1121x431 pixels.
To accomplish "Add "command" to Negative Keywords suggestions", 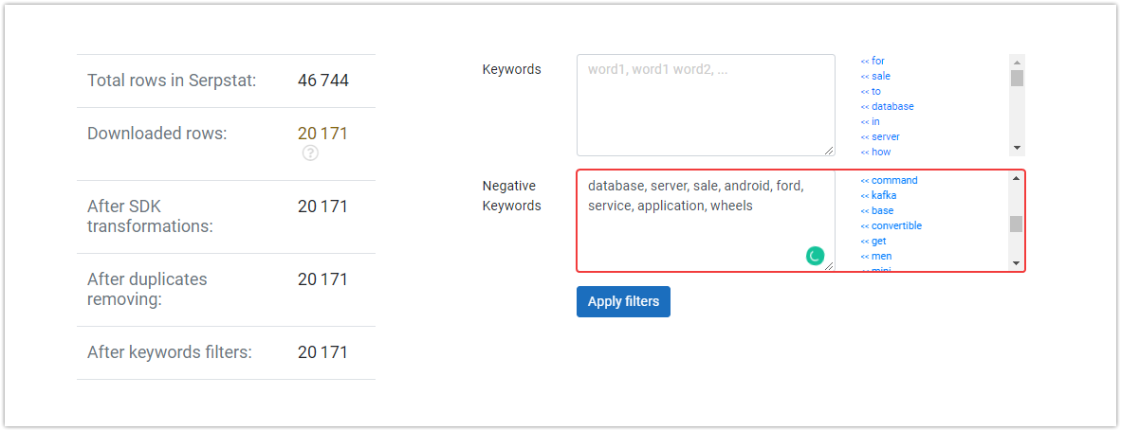I will [890, 181].
